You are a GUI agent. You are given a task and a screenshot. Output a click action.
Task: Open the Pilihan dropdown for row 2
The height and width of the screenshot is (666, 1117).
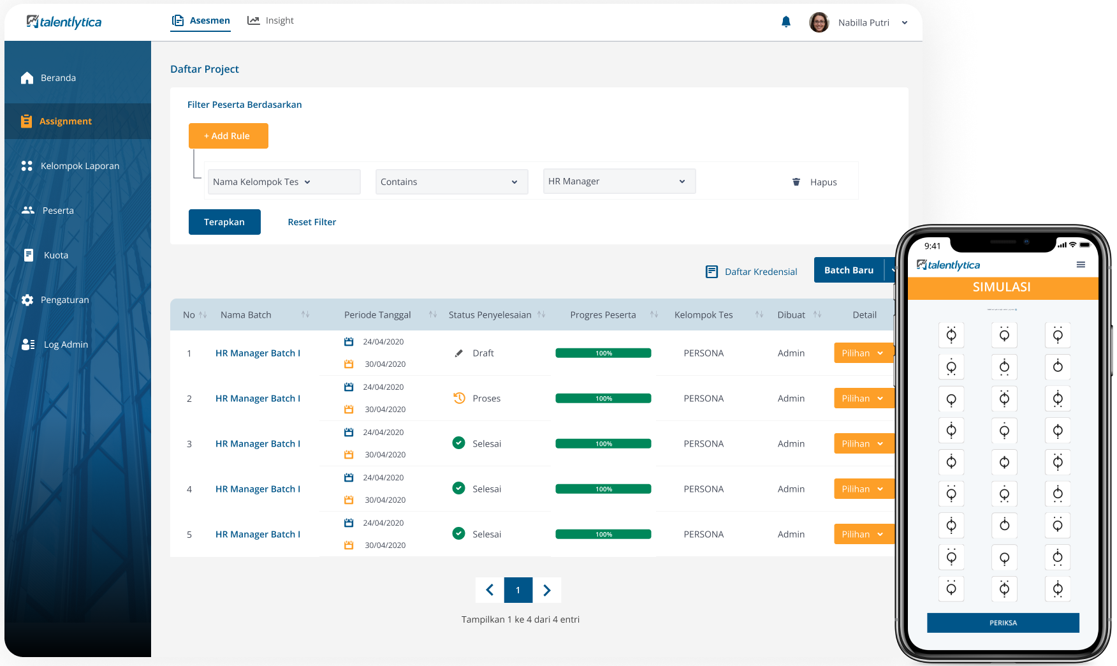point(864,398)
